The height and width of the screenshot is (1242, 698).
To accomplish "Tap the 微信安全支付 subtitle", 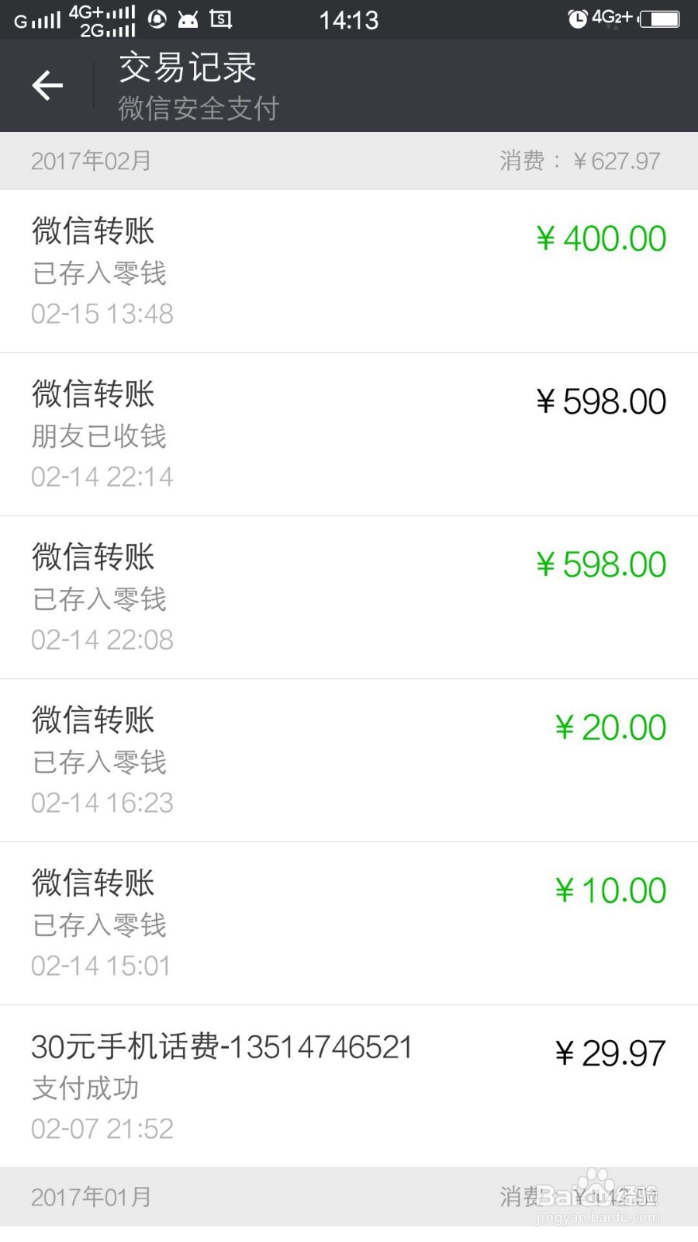I will pyautogui.click(x=199, y=109).
